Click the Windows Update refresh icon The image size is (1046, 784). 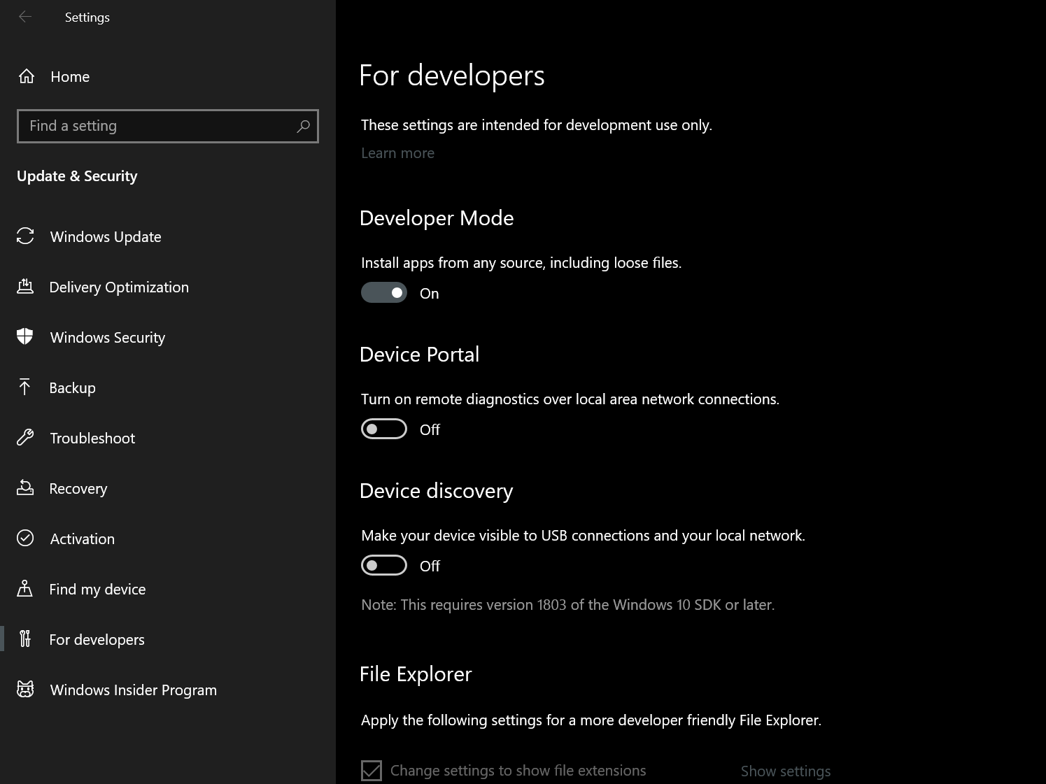25,236
